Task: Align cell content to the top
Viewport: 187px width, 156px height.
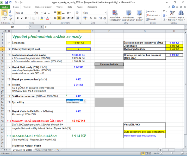Action: tap(55, 13)
